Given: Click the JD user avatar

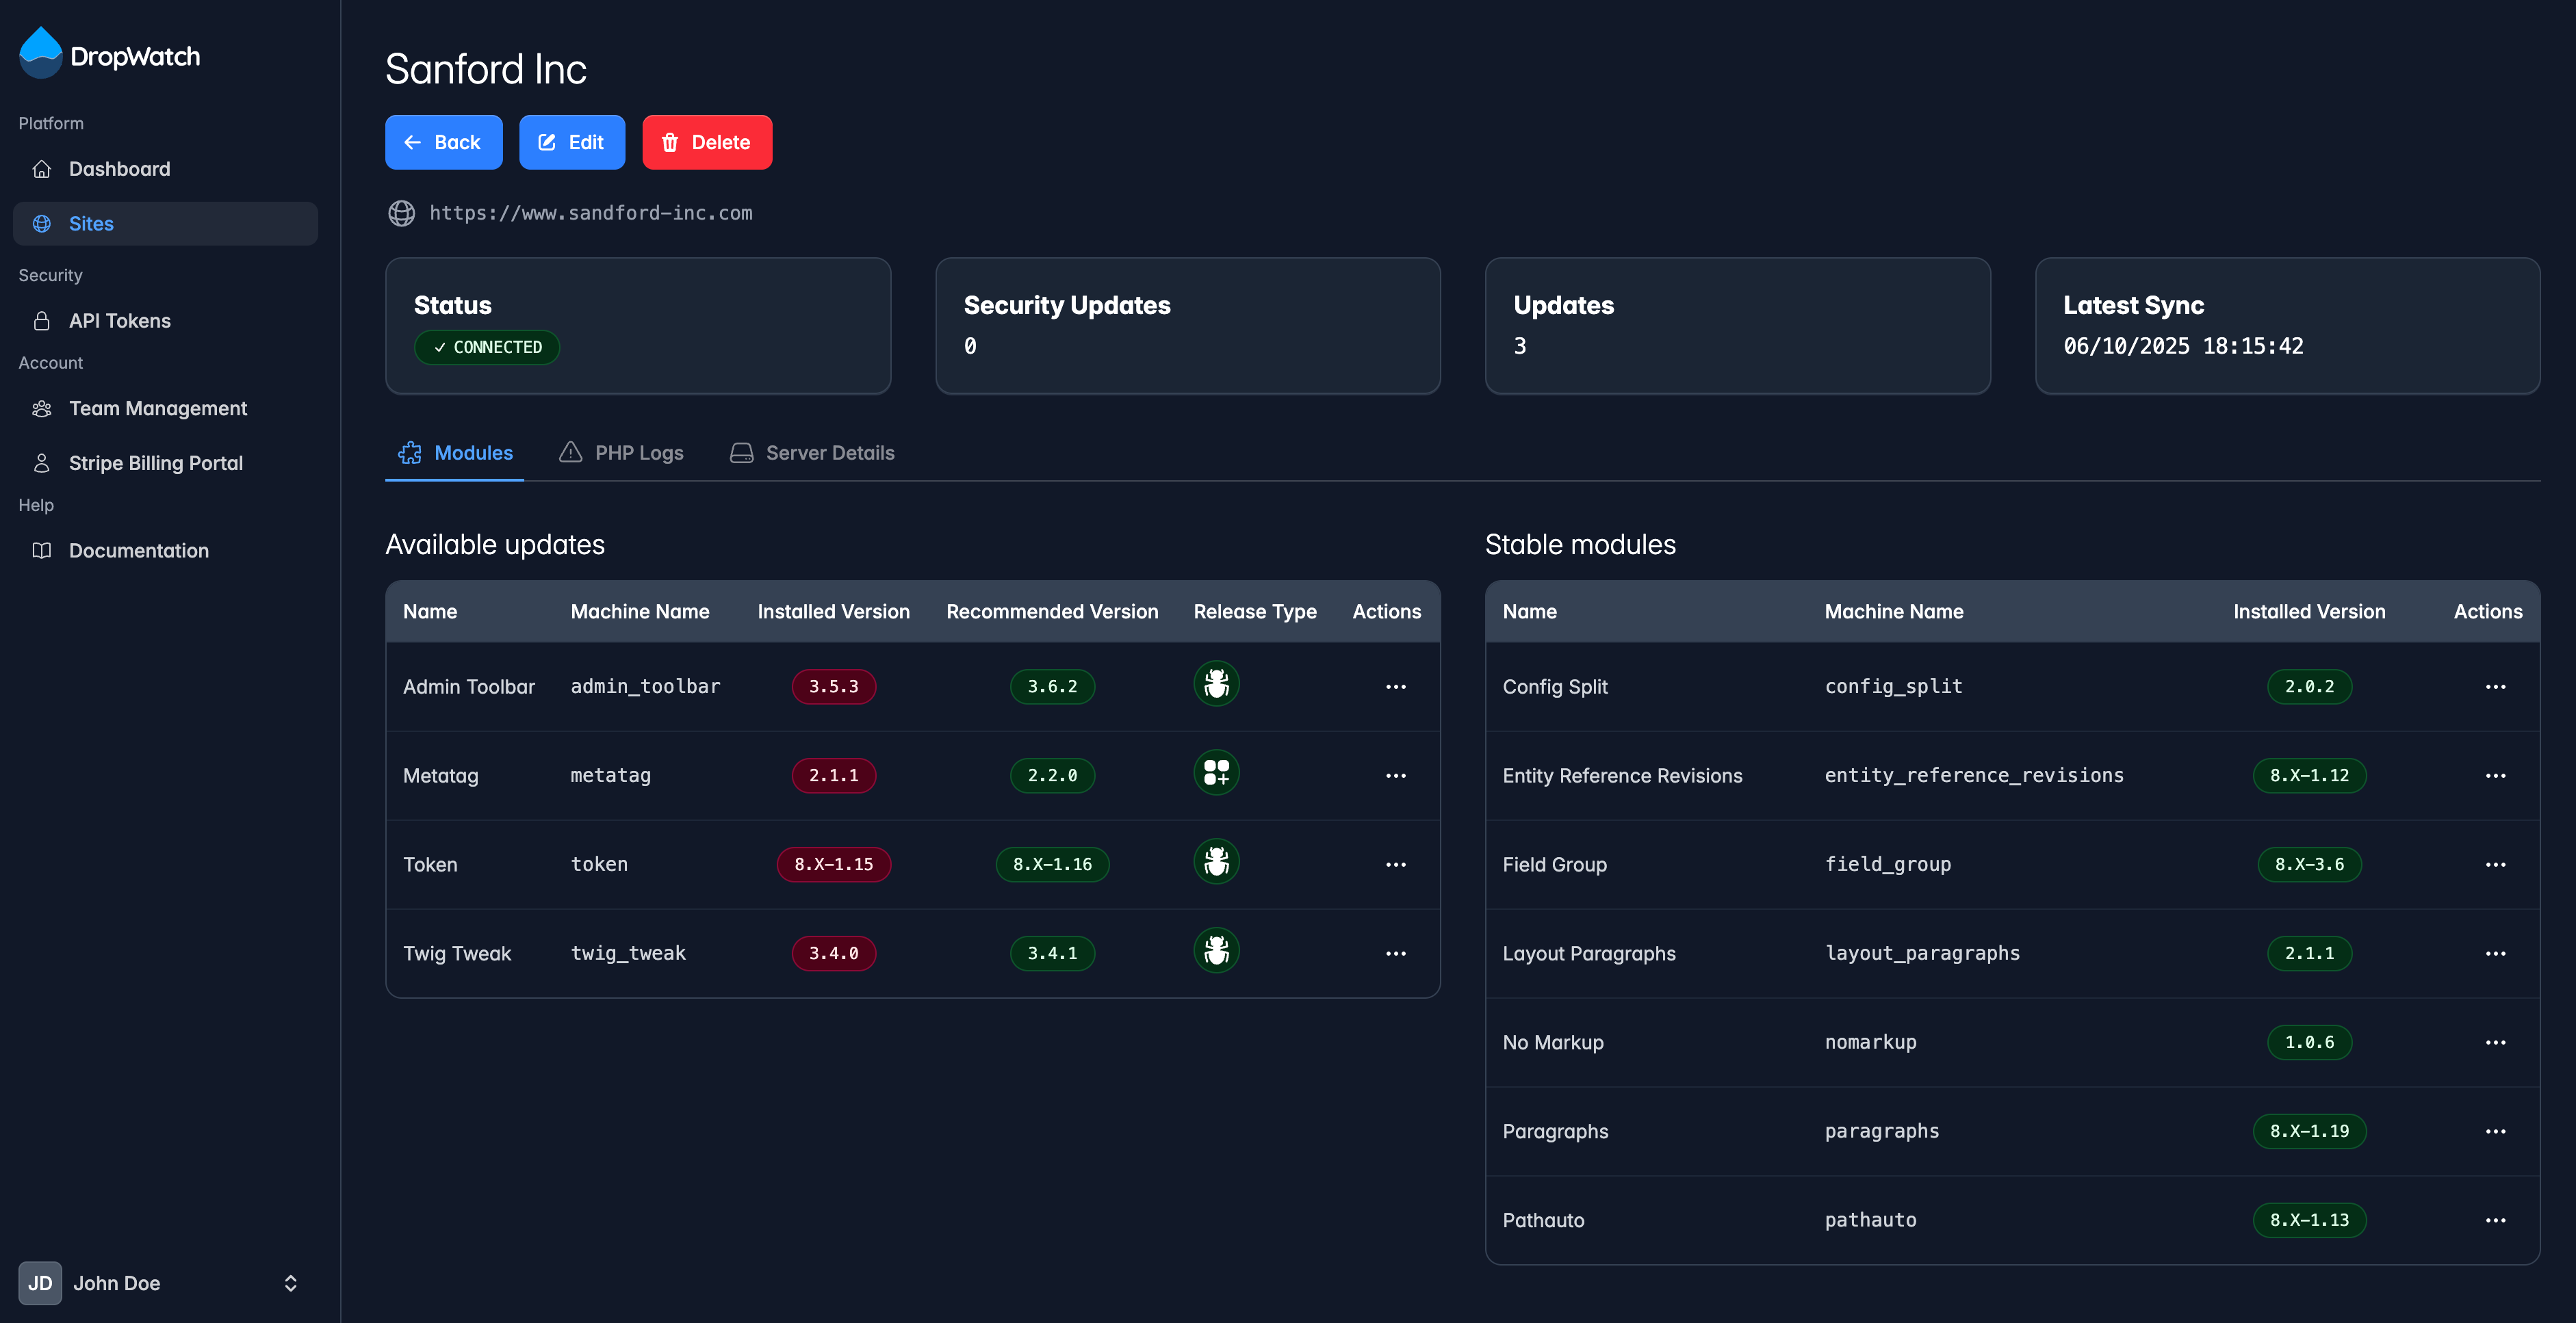Looking at the screenshot, I should 40,1283.
